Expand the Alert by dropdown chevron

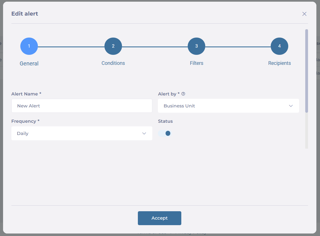click(x=291, y=106)
